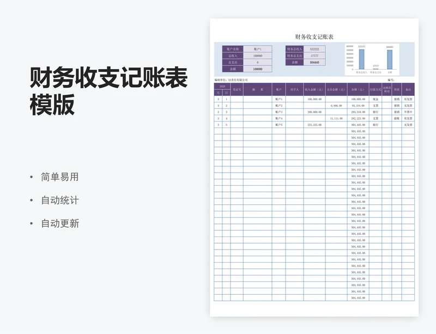Select the 摘要 column header
The height and width of the screenshot is (334, 436).
(257, 89)
